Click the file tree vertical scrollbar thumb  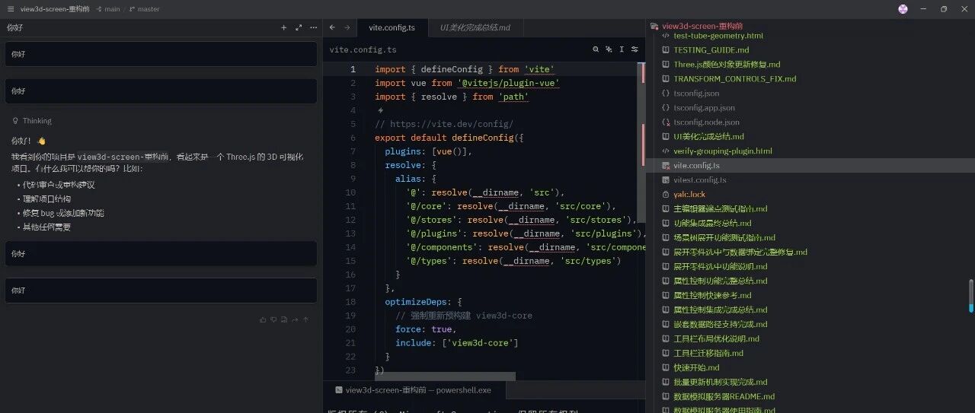pos(971,296)
